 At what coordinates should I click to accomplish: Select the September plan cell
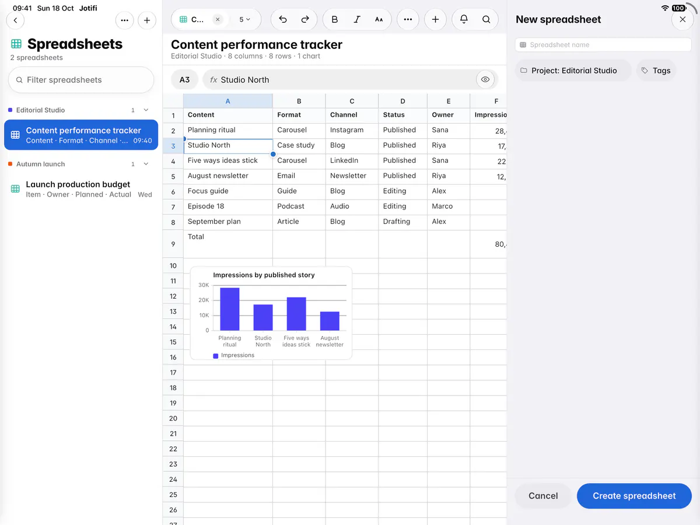[228, 222]
